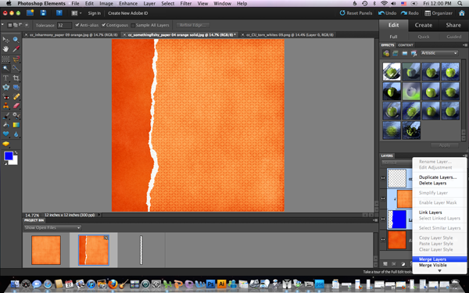Select the Brush tool
The height and width of the screenshot is (293, 469).
pos(5,116)
